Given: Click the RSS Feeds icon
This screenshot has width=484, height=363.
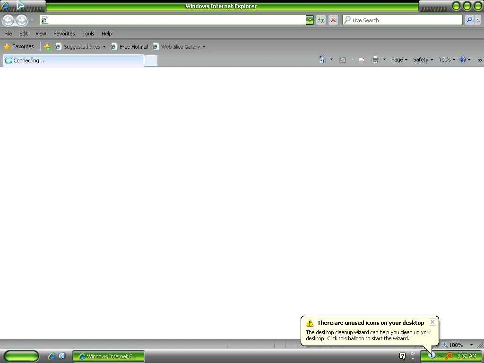Looking at the screenshot, I should click(x=342, y=60).
